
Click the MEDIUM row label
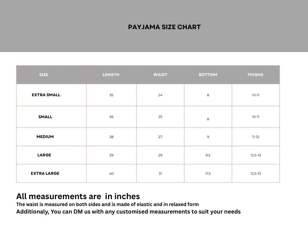(x=45, y=137)
